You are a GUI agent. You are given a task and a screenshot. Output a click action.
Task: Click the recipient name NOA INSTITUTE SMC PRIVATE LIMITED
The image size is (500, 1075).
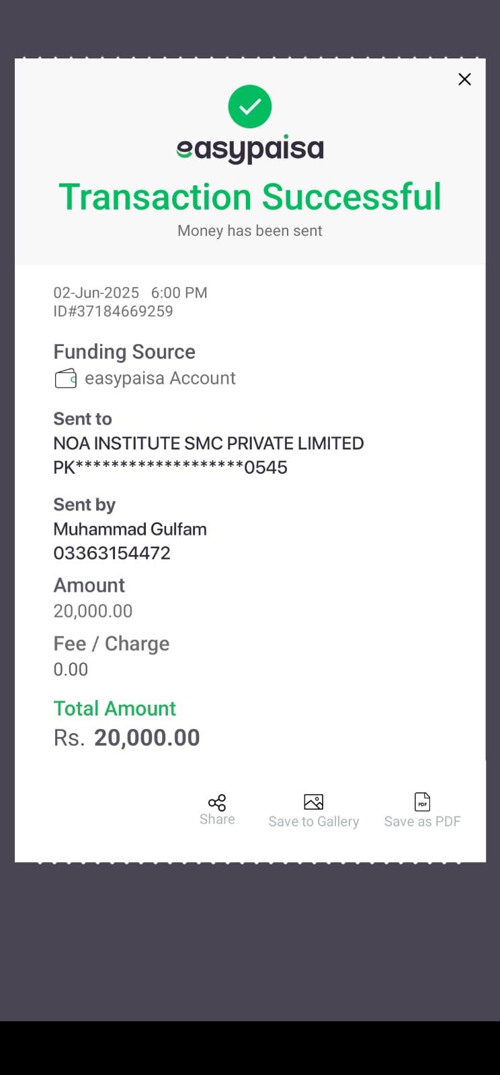point(208,443)
